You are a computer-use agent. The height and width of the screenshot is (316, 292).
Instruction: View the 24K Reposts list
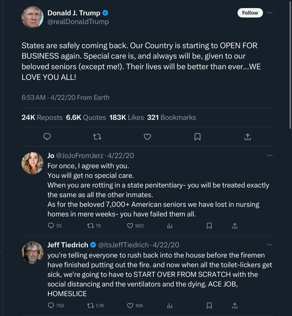click(42, 118)
